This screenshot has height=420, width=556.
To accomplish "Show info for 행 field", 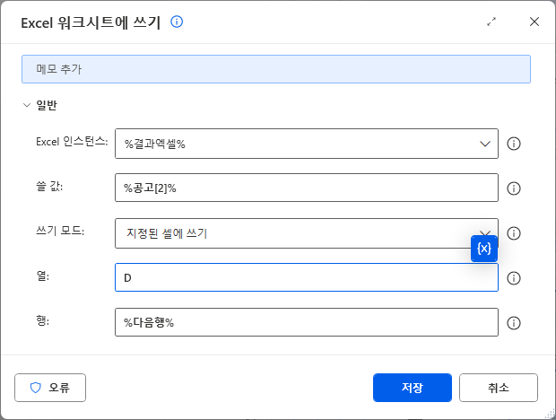I will 514,323.
